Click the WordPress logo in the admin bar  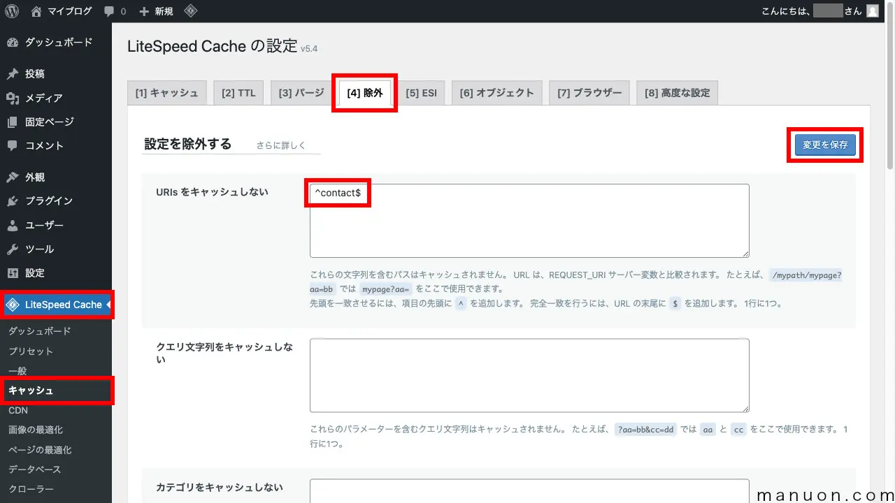[x=11, y=10]
